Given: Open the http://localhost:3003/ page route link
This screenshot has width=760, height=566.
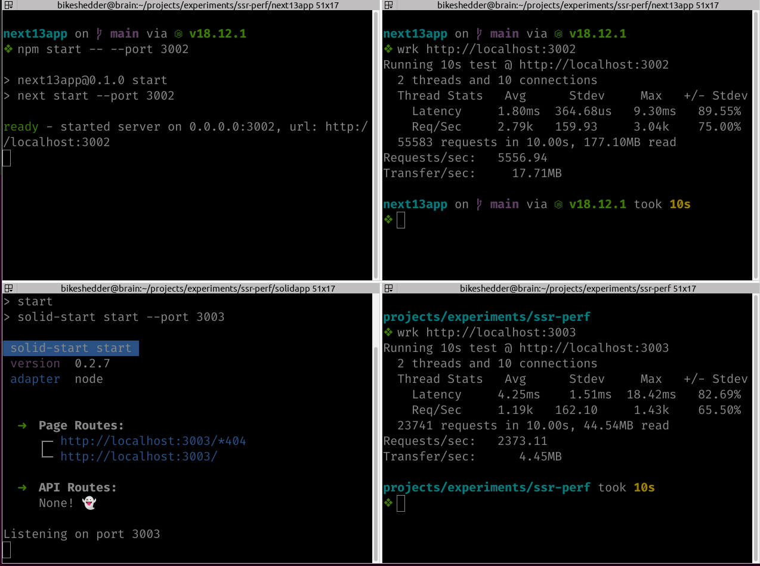Looking at the screenshot, I should click(x=139, y=457).
